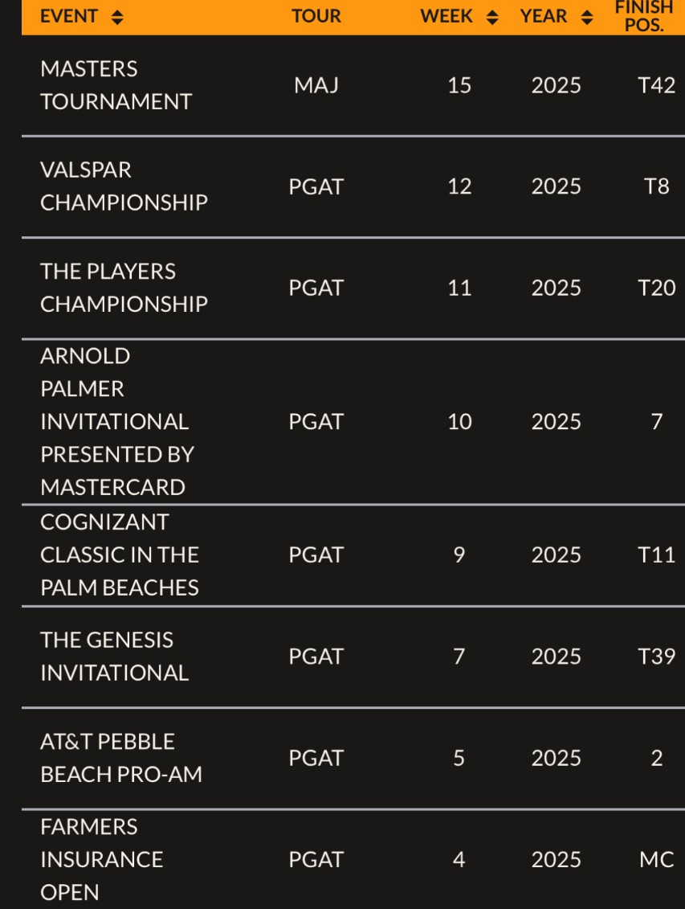Open the AT&T Pebble Beach Pro-Am event
Image resolution: width=685 pixels, height=909 pixels.
tap(121, 758)
